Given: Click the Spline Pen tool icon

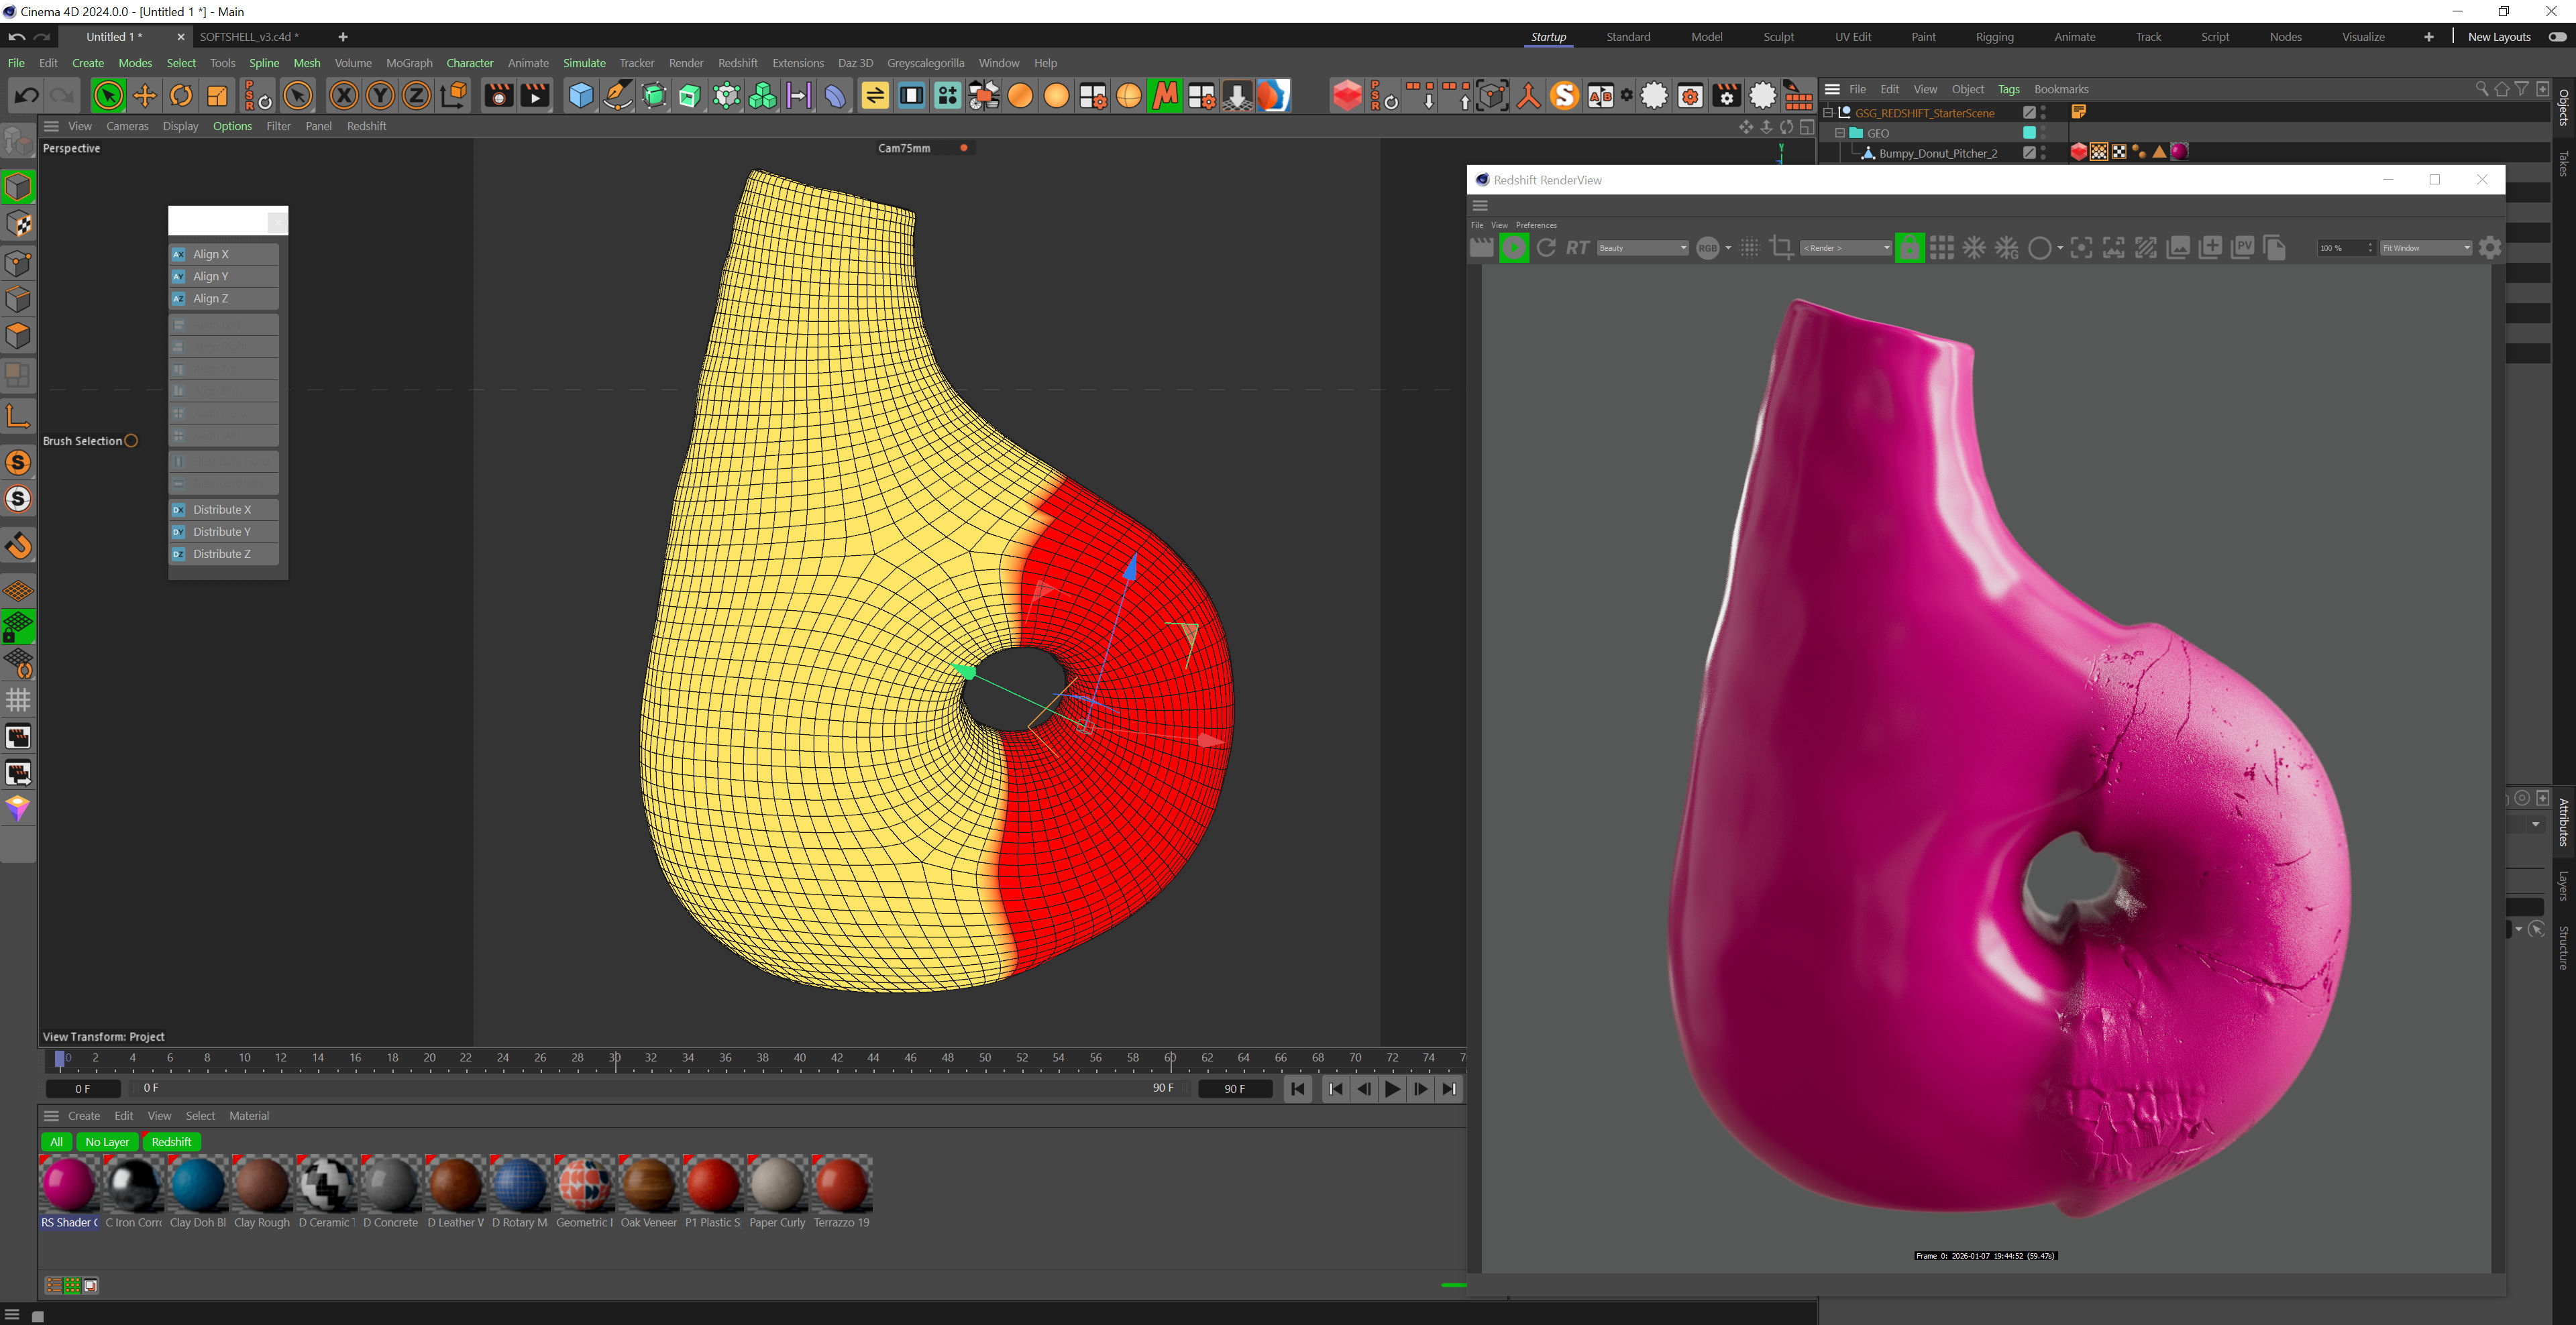Looking at the screenshot, I should [618, 96].
